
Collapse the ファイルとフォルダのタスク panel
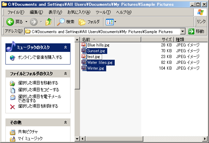[x=65, y=73]
